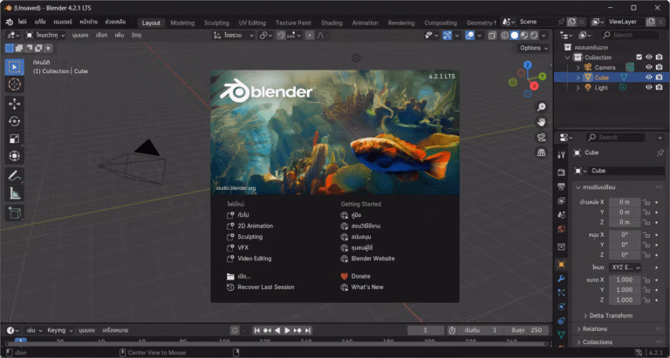Select the Annotate tool
This screenshot has height=358, width=670.
click(x=15, y=175)
